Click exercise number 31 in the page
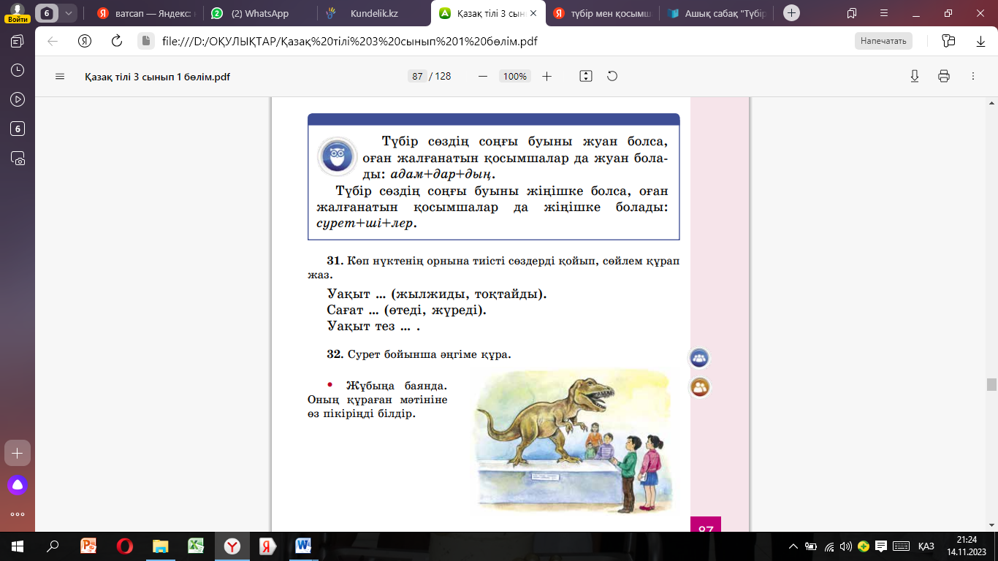This screenshot has width=998, height=561. point(335,261)
